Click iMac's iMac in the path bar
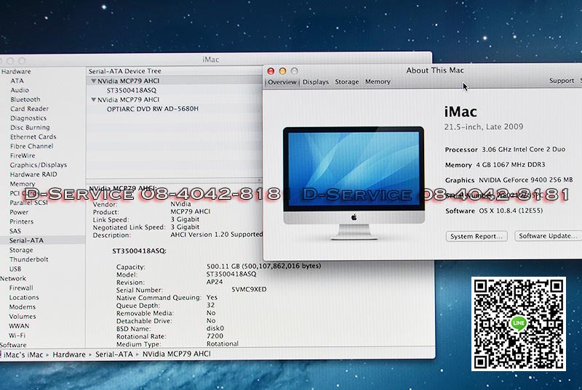This screenshot has width=582, height=390. tap(23, 355)
